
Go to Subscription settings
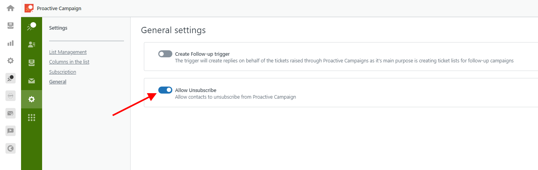coord(62,72)
